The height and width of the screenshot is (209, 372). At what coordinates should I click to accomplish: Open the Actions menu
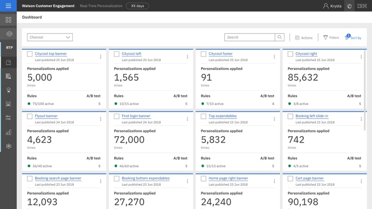point(304,38)
